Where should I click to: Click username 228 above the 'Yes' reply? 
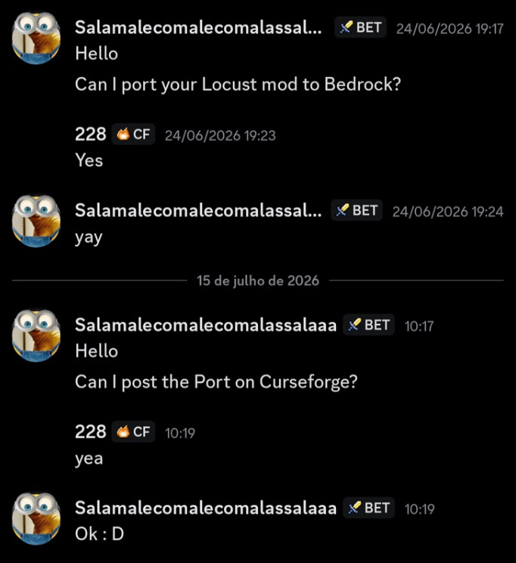point(90,134)
